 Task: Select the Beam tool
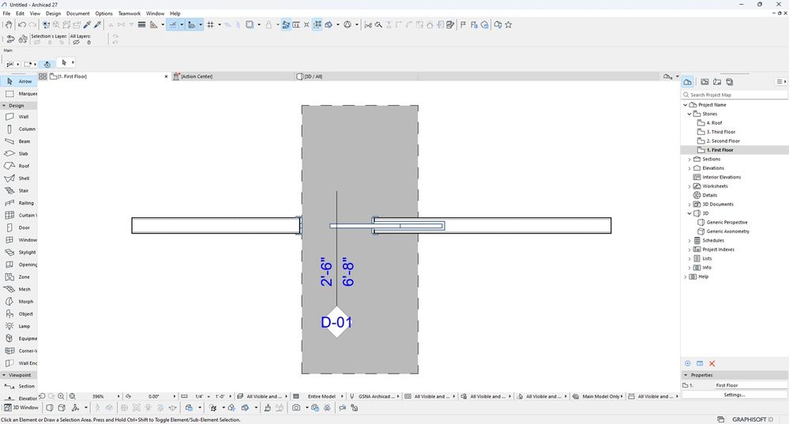click(x=19, y=141)
